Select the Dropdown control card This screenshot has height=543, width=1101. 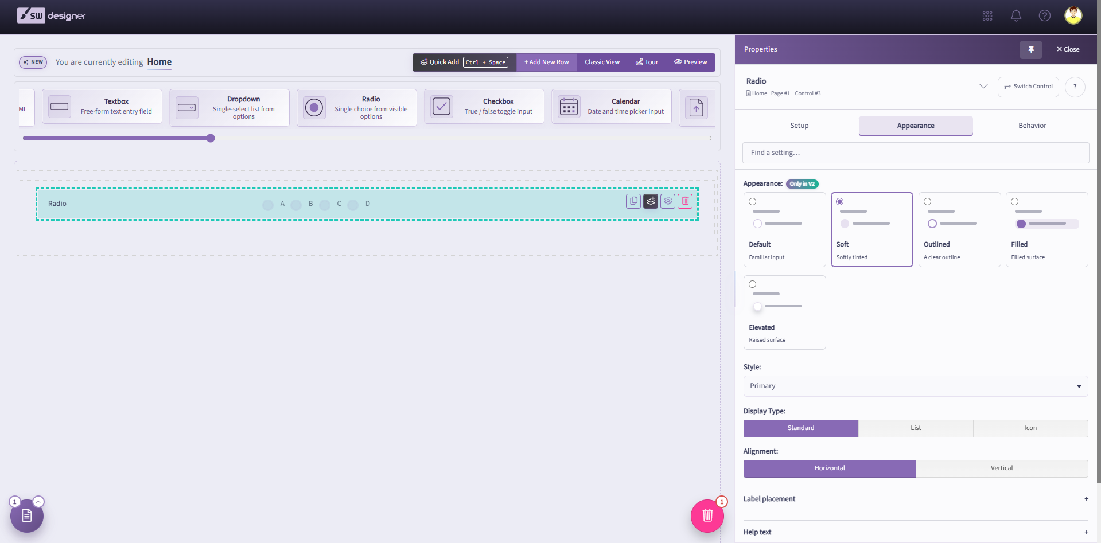coord(229,107)
